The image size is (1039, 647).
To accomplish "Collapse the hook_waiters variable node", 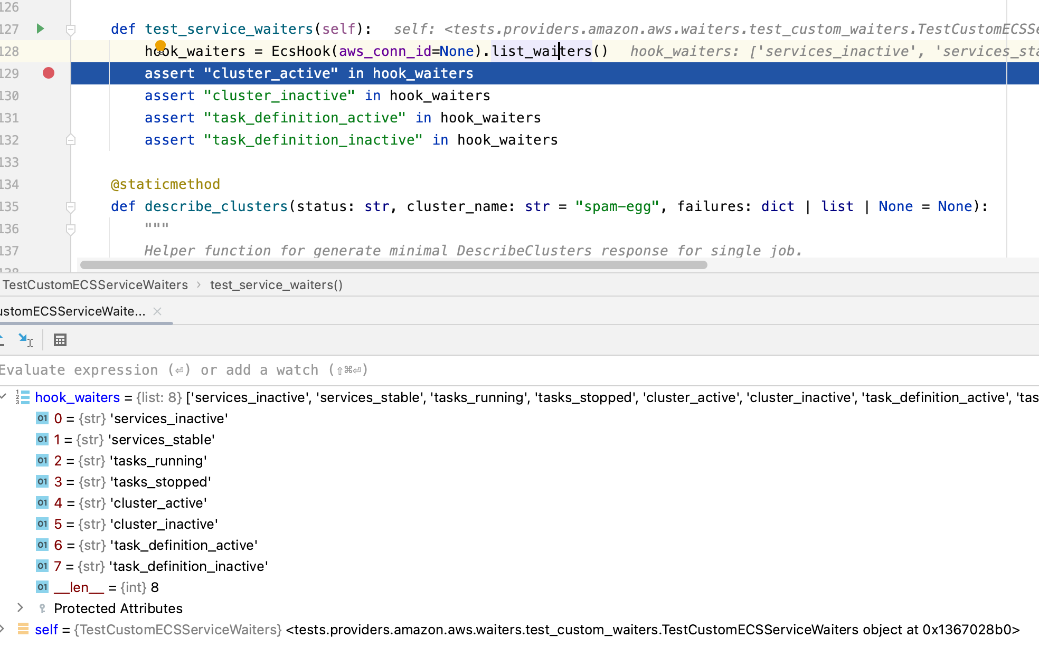I will tap(4, 397).
